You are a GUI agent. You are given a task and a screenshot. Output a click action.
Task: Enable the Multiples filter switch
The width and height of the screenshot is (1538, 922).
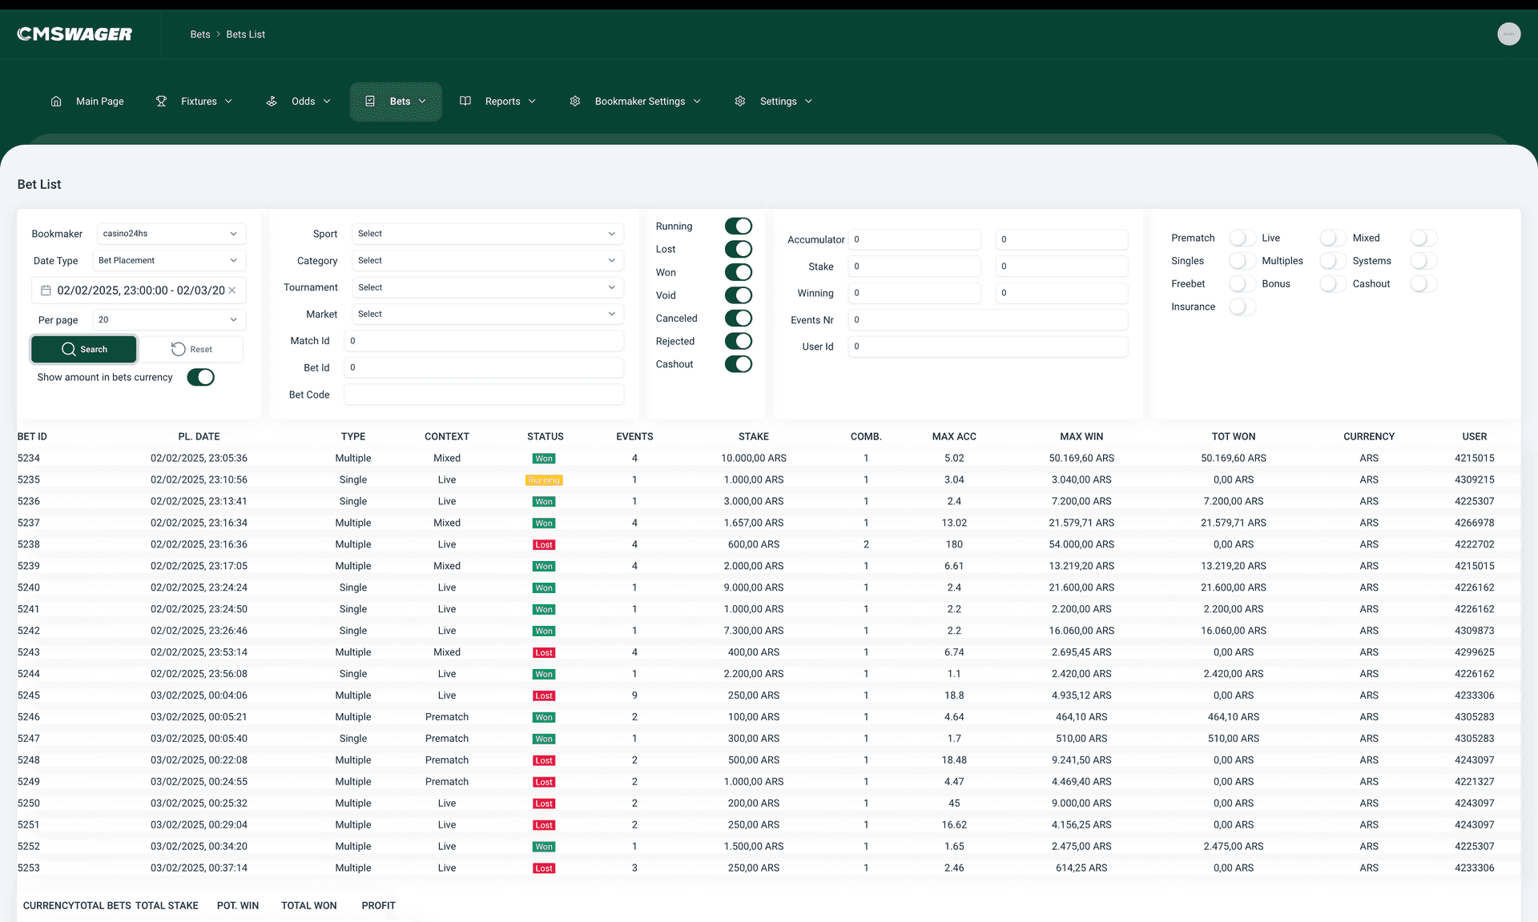point(1333,261)
